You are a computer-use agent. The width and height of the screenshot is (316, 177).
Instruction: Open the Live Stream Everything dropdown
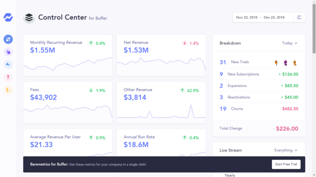click(x=286, y=151)
